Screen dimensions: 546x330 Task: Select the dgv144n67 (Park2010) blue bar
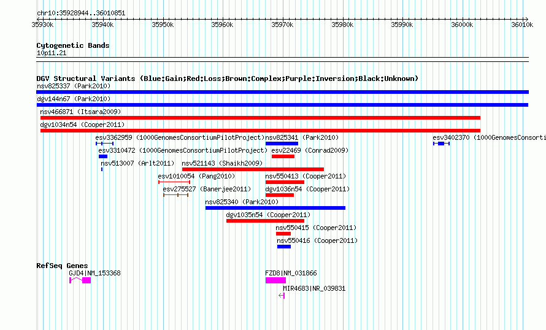pyautogui.click(x=282, y=105)
